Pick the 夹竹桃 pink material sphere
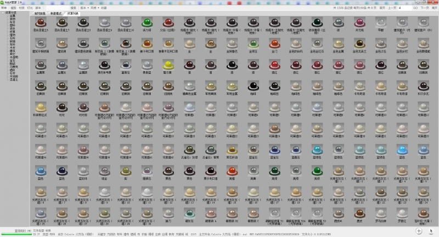 [x=359, y=22]
